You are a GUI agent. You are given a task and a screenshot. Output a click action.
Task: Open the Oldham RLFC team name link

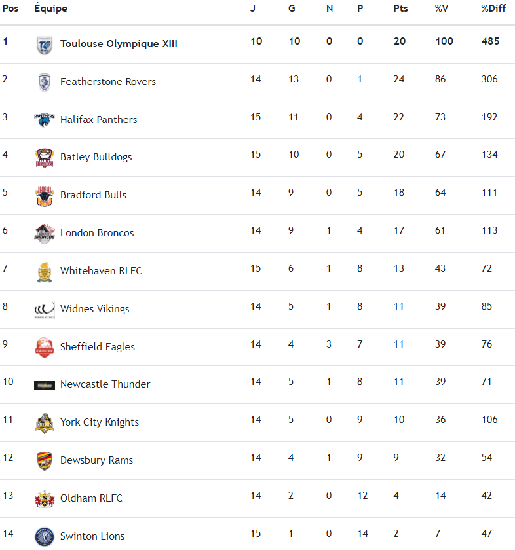click(x=91, y=498)
